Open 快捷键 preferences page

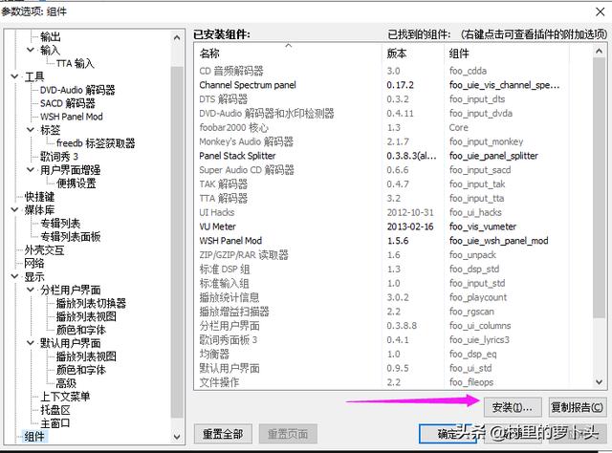tap(39, 197)
